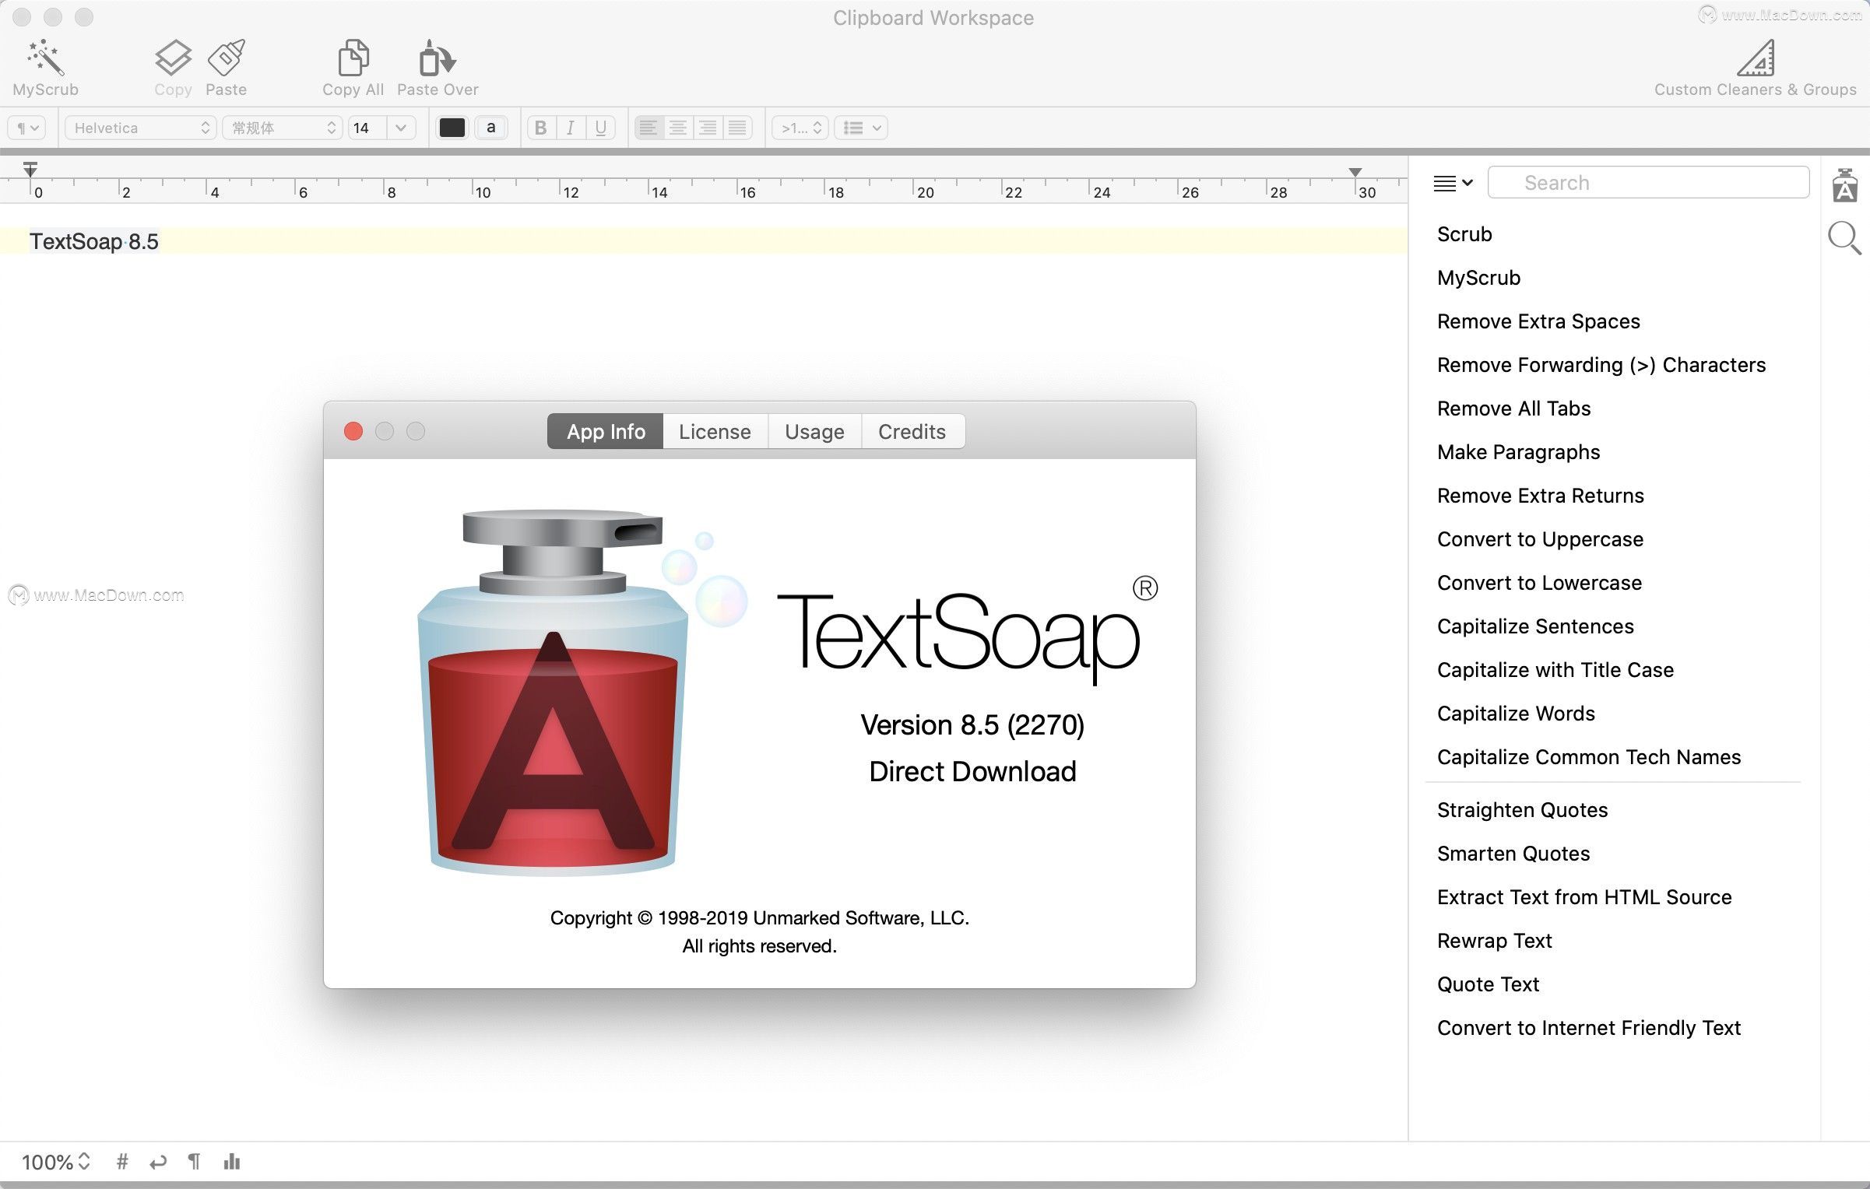1870x1189 pixels.
Task: Run Straighten Quotes cleaner
Action: [1522, 810]
